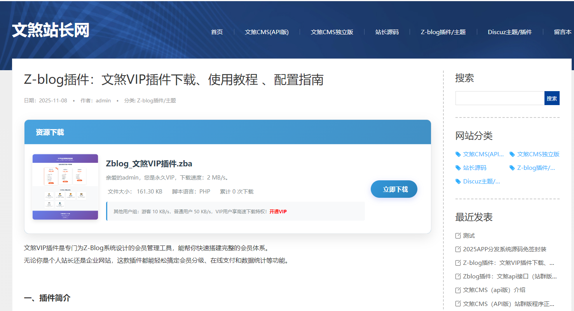Click the edit icon beside 文煞CMS（API版）站群版程序正...
Image resolution: width=574 pixels, height=311 pixels.
[x=458, y=304]
